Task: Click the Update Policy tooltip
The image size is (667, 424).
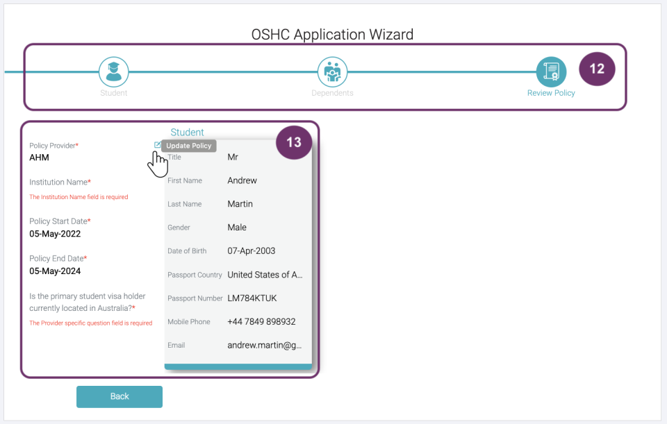Action: [x=189, y=146]
